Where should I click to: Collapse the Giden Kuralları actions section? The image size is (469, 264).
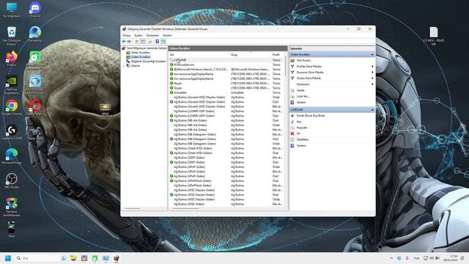(x=372, y=54)
